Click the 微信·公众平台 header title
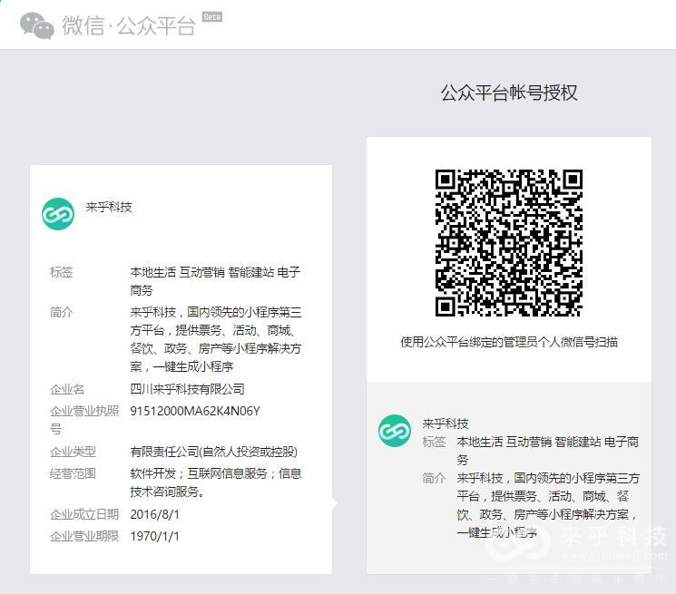This screenshot has height=594, width=676. pyautogui.click(x=128, y=25)
